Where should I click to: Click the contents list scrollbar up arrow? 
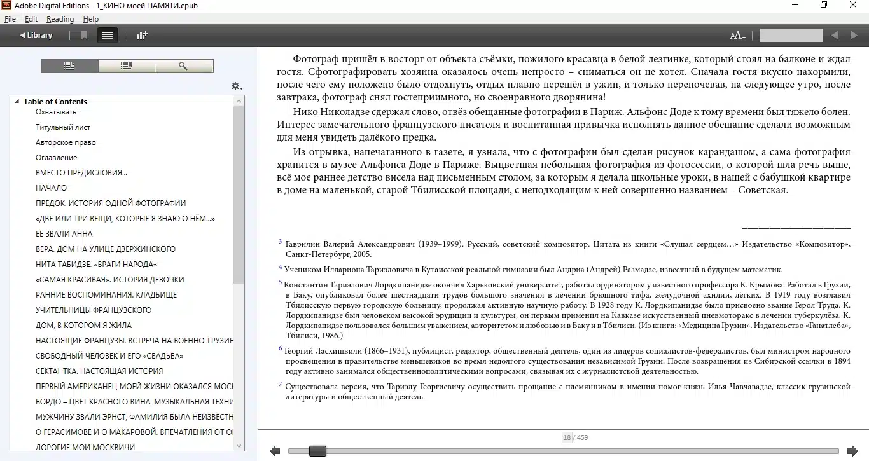pyautogui.click(x=239, y=101)
